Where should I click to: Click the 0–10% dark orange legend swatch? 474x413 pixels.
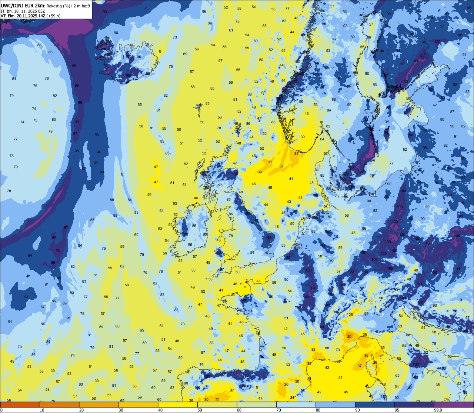(20, 404)
